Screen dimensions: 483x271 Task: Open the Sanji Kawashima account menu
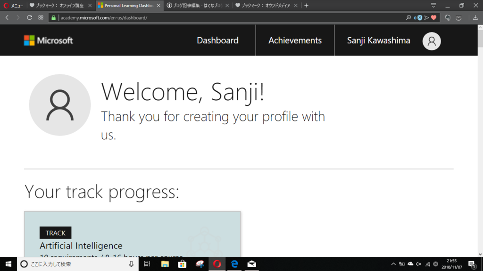pos(378,40)
